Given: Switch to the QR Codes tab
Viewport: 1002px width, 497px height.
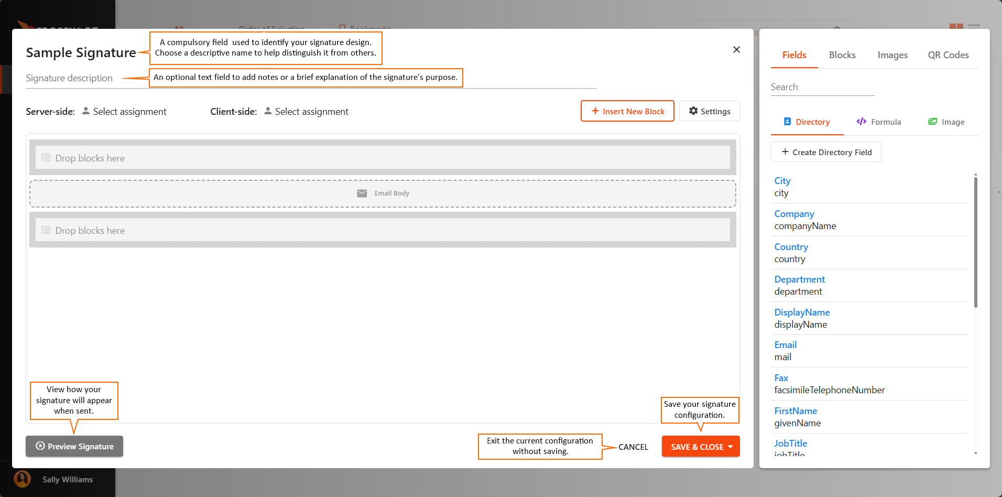Looking at the screenshot, I should coord(948,55).
